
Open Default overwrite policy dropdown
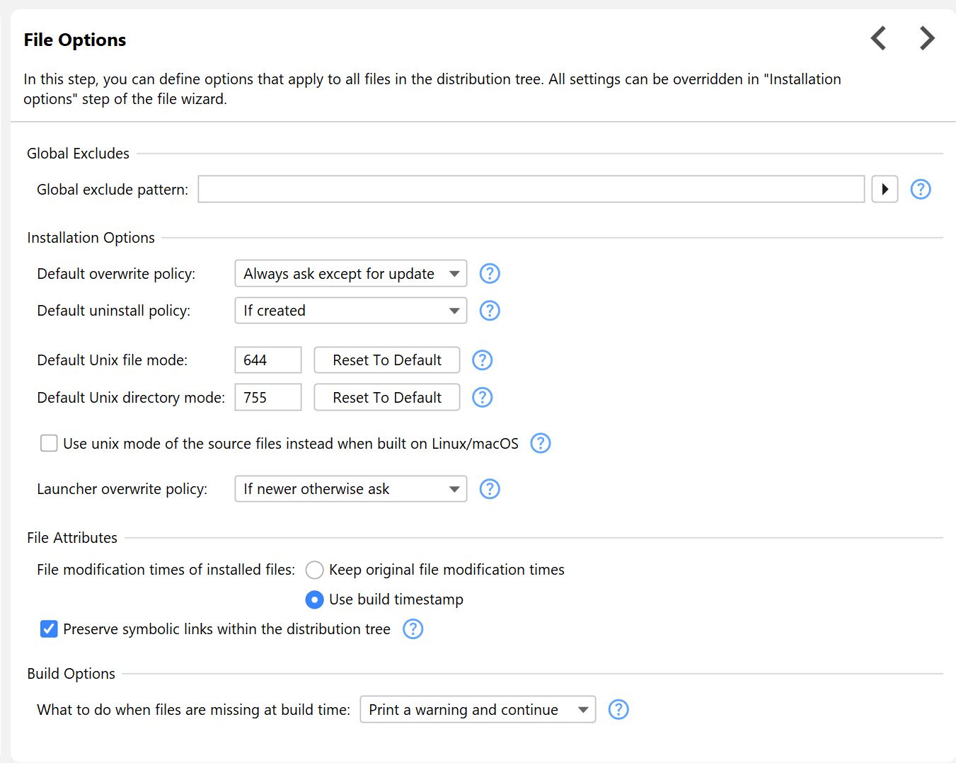coord(350,274)
